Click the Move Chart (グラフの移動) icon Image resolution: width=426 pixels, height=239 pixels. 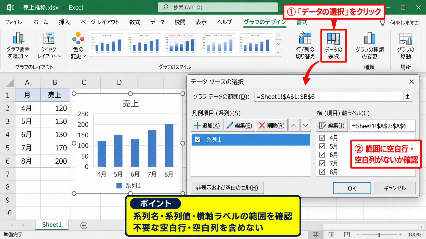coord(406,39)
